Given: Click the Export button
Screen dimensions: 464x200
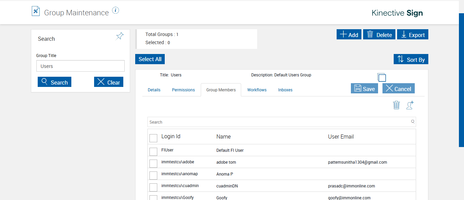Looking at the screenshot, I should [x=413, y=34].
